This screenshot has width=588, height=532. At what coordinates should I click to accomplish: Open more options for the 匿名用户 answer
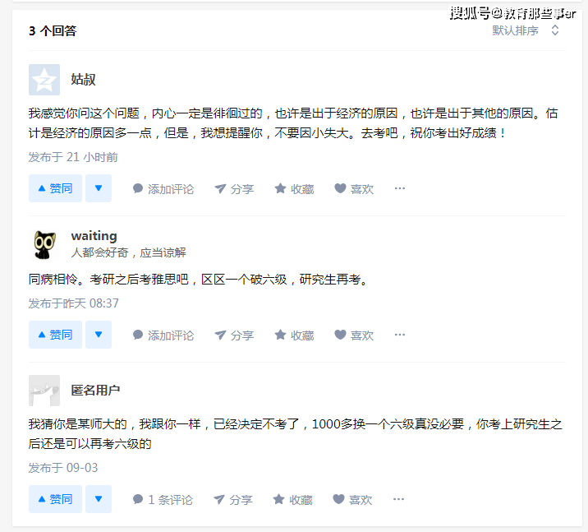coord(398,499)
